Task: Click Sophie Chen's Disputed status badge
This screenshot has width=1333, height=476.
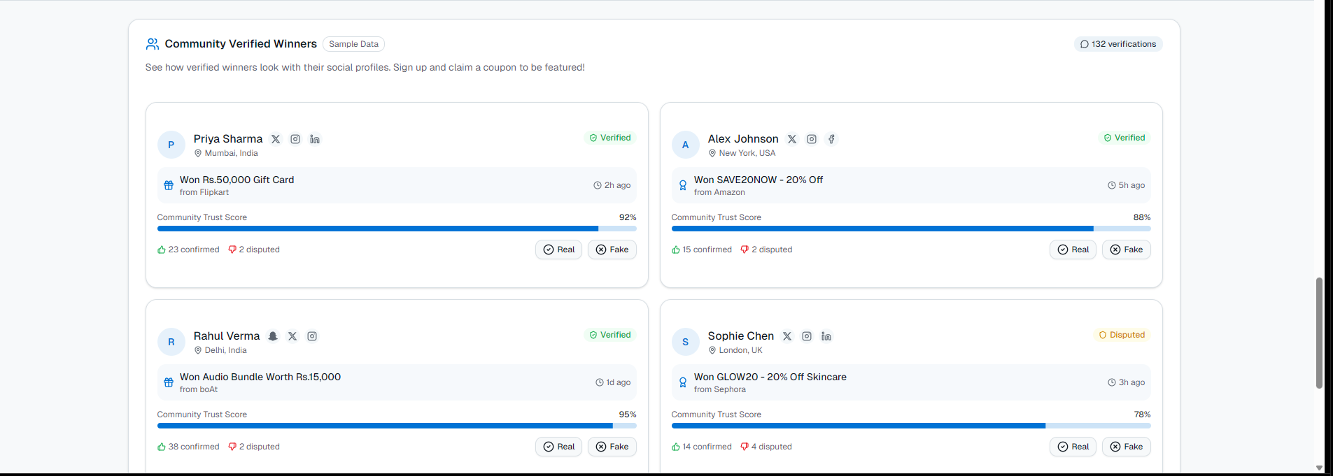Action: point(1122,335)
